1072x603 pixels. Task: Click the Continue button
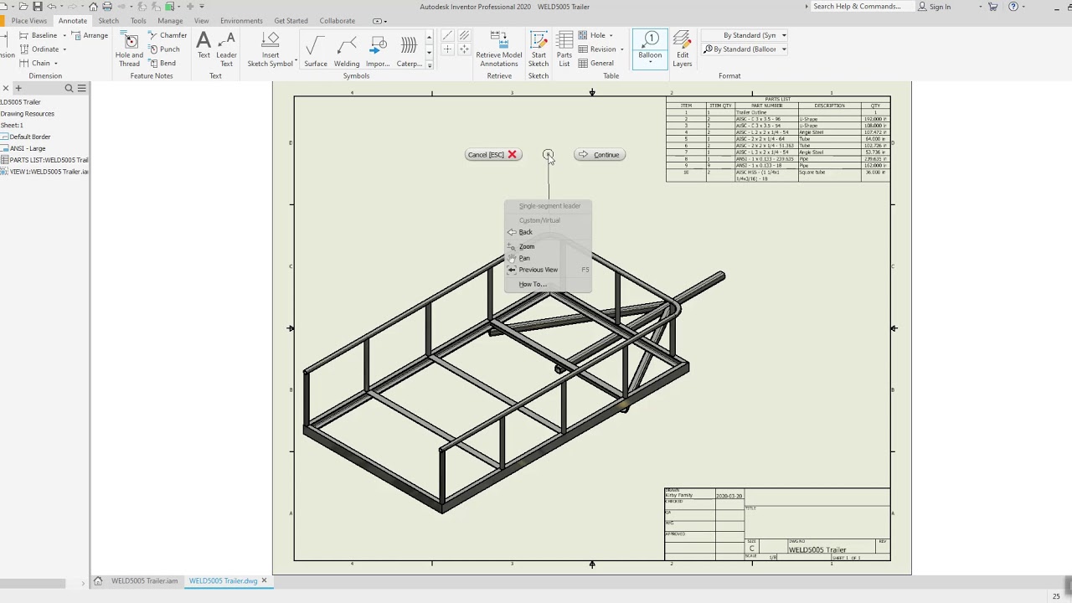[x=599, y=154]
